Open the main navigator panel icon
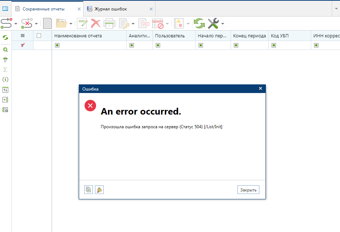340x232 pixels. (x=5, y=9)
